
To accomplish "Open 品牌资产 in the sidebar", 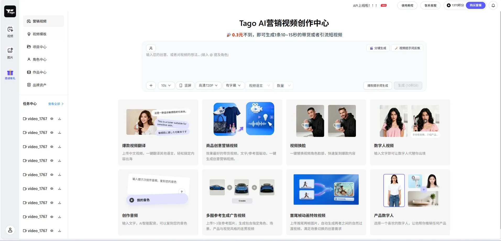I will (40, 85).
